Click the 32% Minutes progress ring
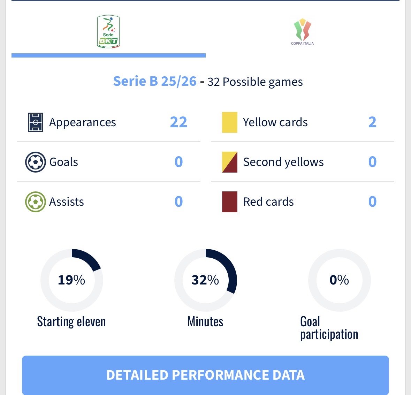 [205, 280]
